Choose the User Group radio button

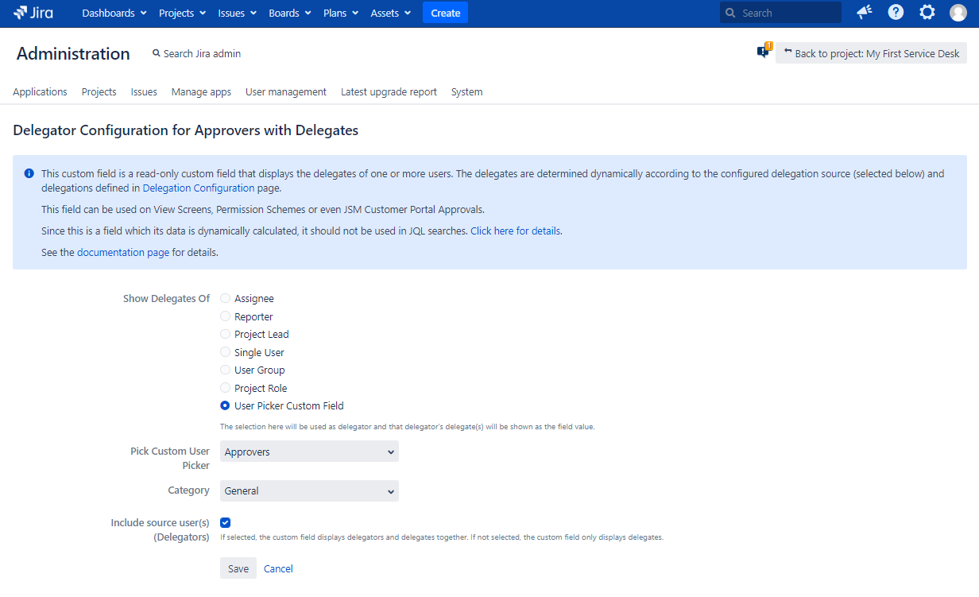[226, 370]
